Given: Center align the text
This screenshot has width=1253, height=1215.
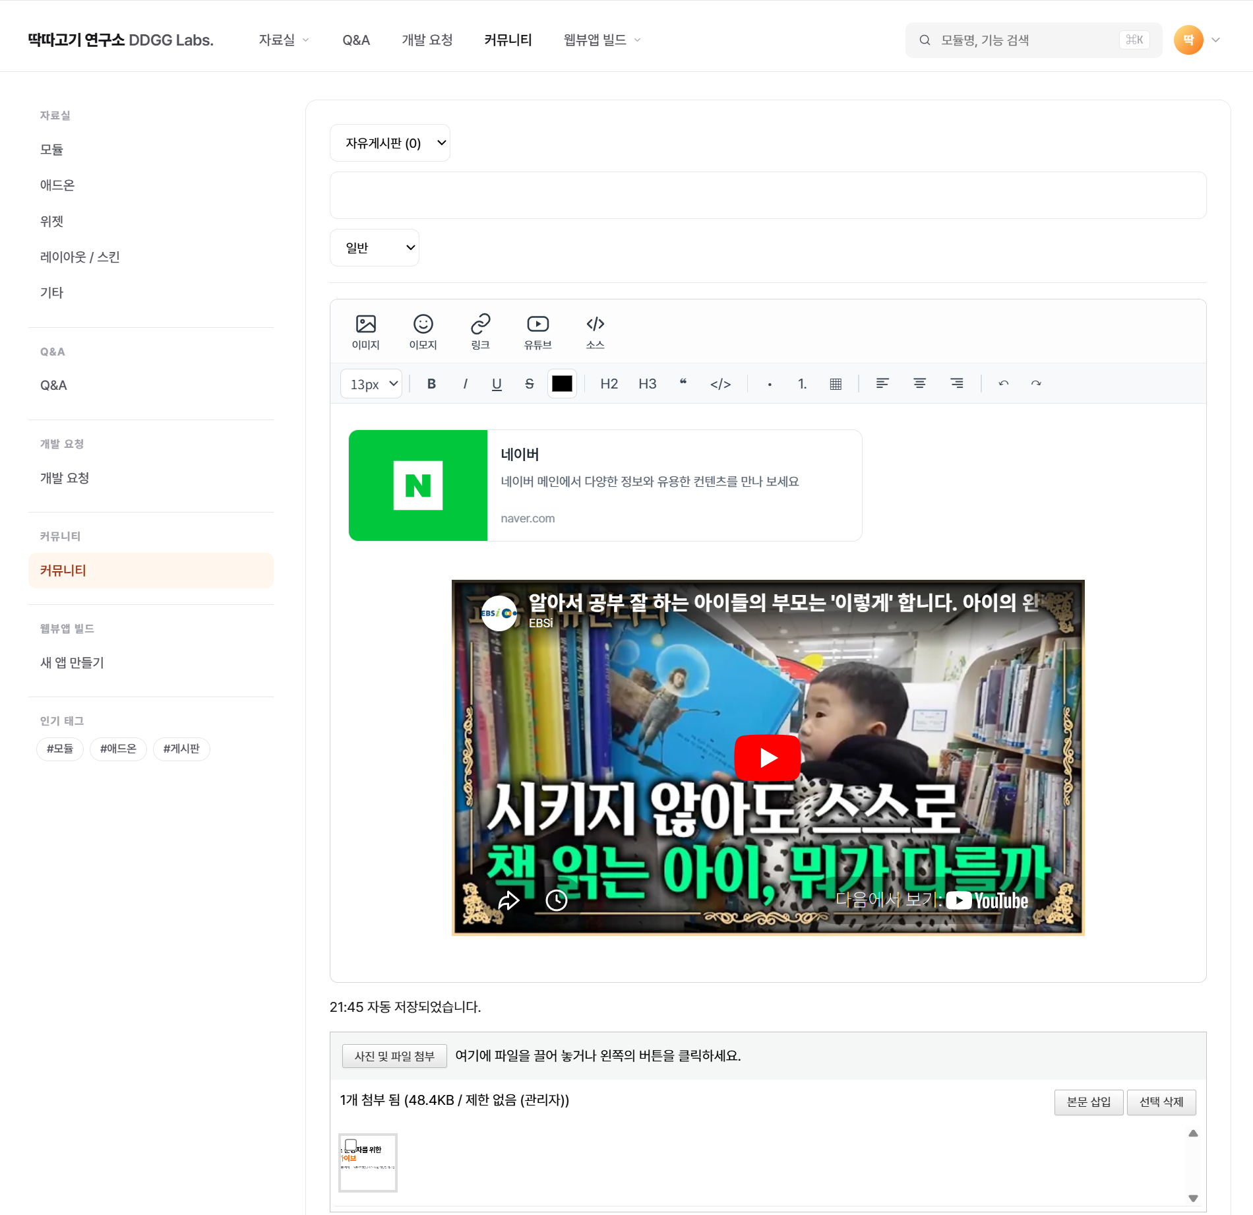Looking at the screenshot, I should pos(919,384).
